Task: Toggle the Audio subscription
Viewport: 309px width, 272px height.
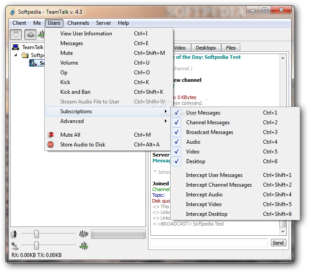Action: click(235, 142)
